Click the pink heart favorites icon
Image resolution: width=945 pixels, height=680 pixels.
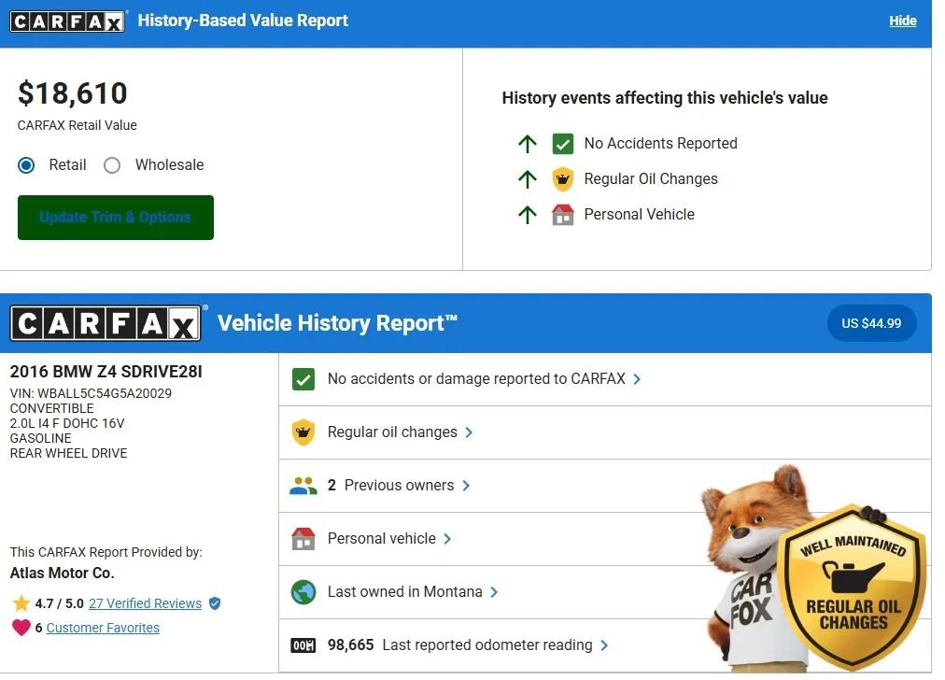[x=21, y=628]
